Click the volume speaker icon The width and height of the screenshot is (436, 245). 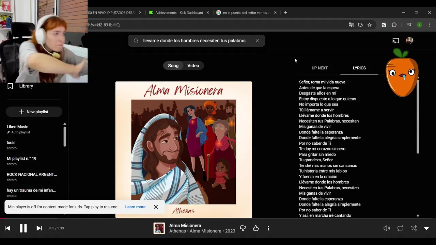pyautogui.click(x=387, y=228)
